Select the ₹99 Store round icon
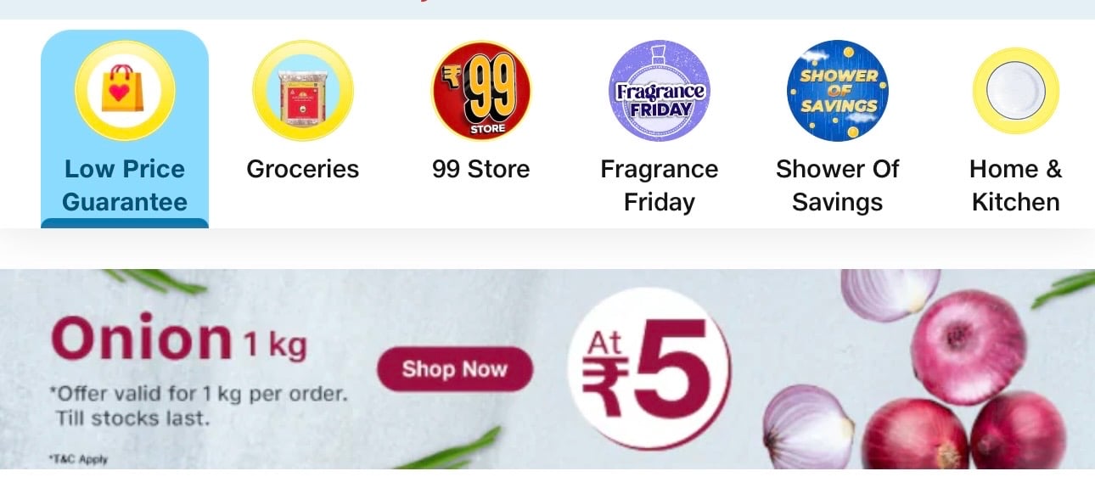The image size is (1095, 488). coord(481,91)
